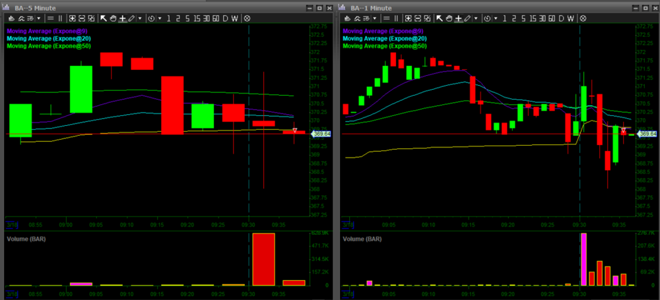Click the circled X icon in 1 Minute toolbar
This screenshot has width=660, height=300.
(583, 18)
